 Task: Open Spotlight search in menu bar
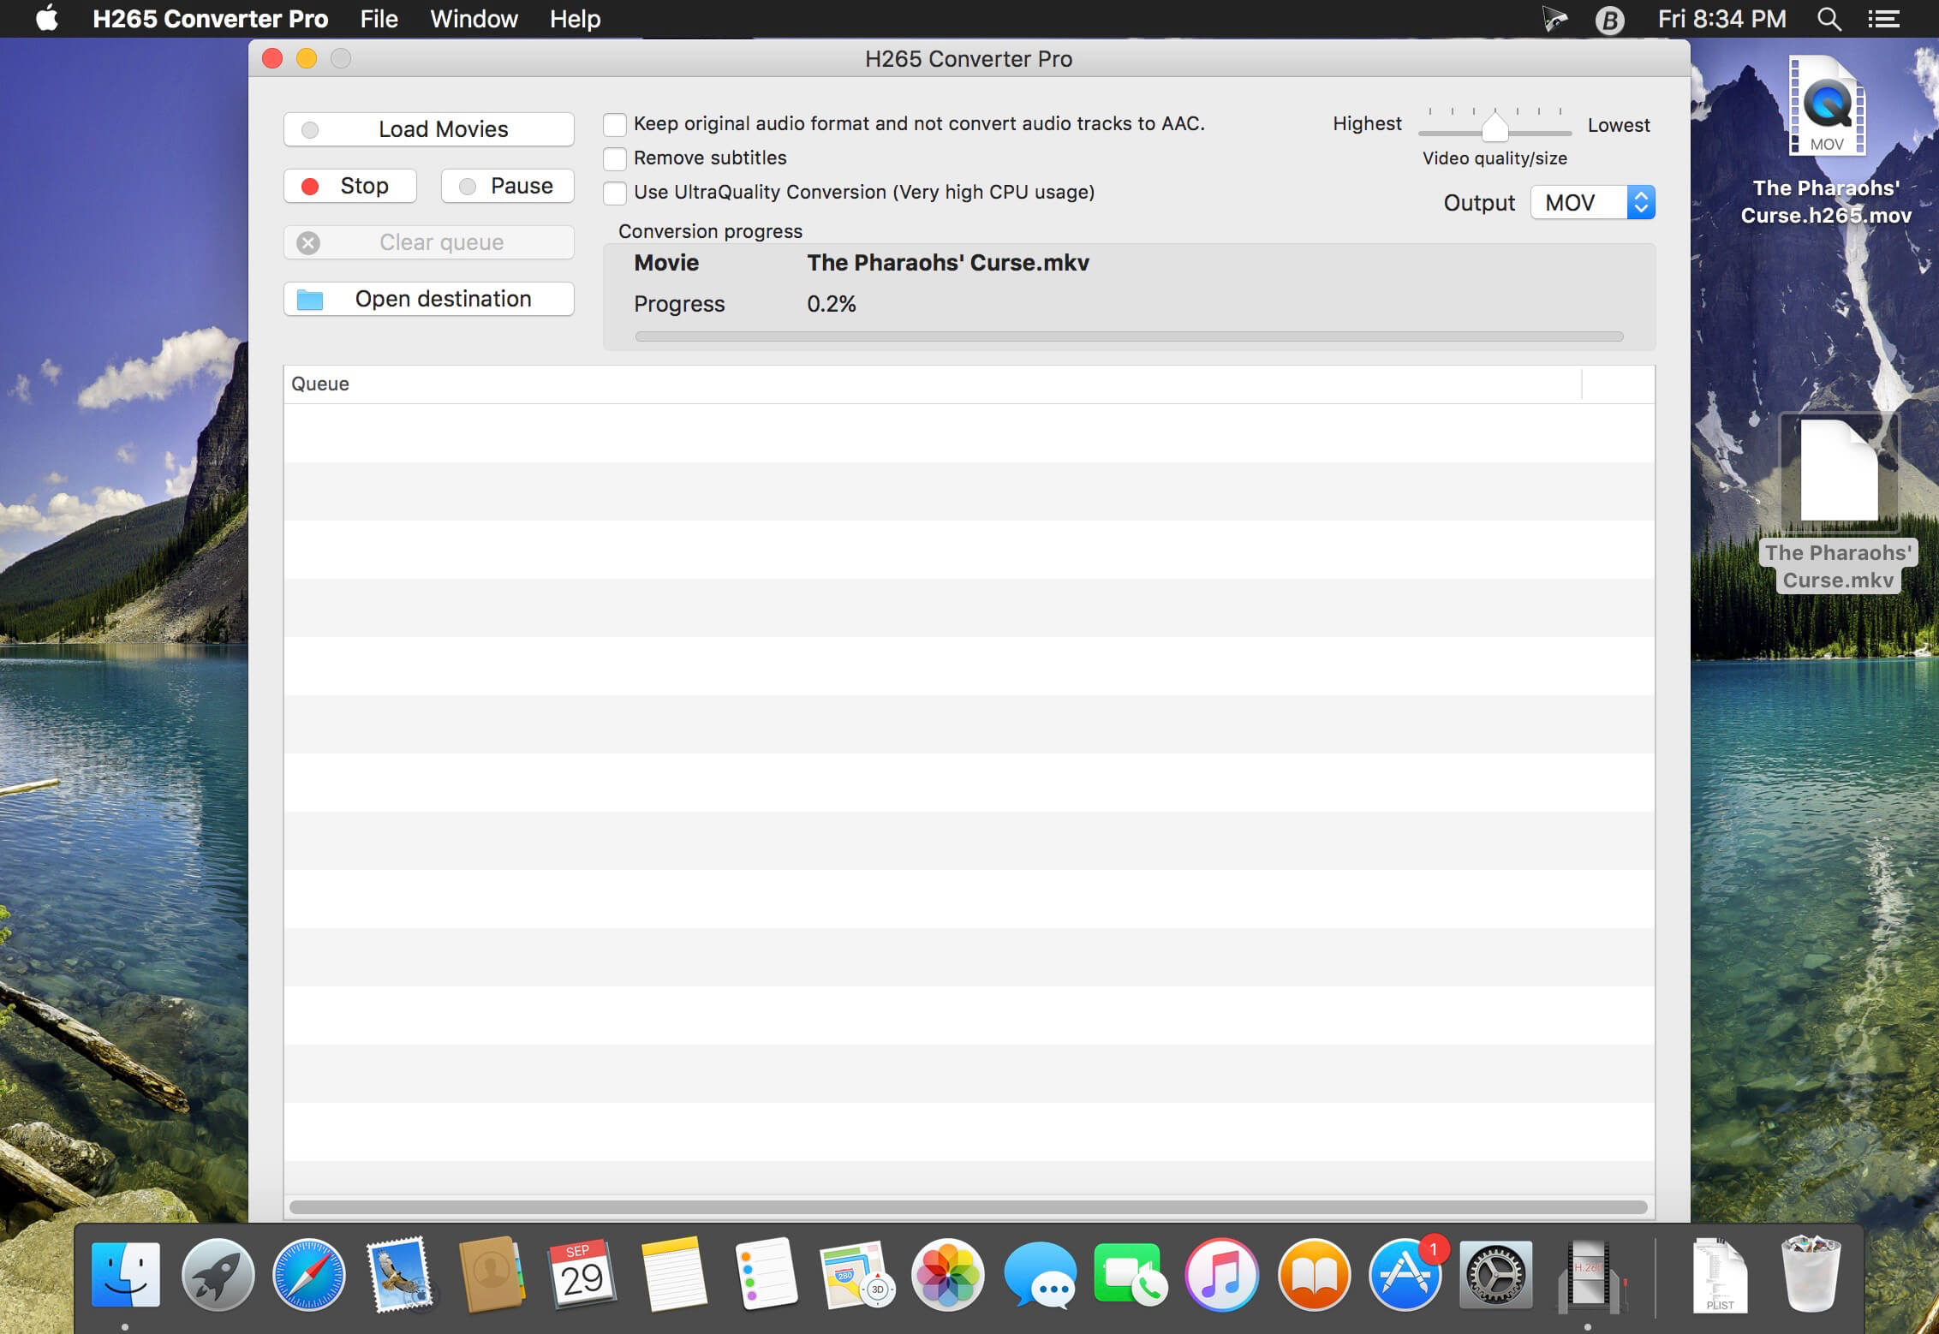coord(1829,19)
